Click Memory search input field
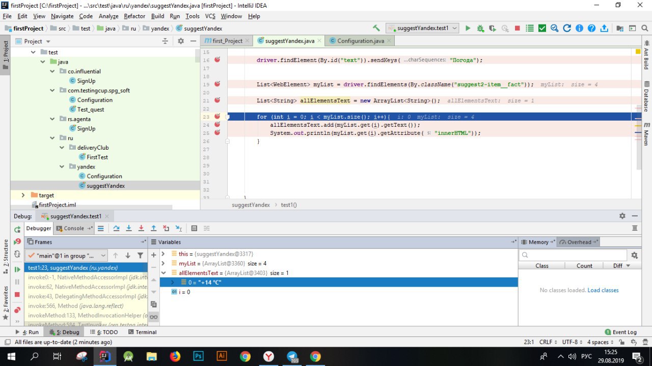The height and width of the screenshot is (366, 652). (x=574, y=255)
